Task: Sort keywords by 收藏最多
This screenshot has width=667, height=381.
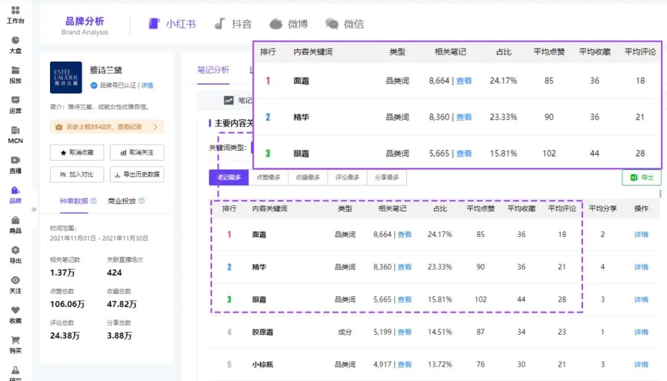Action: [308, 177]
